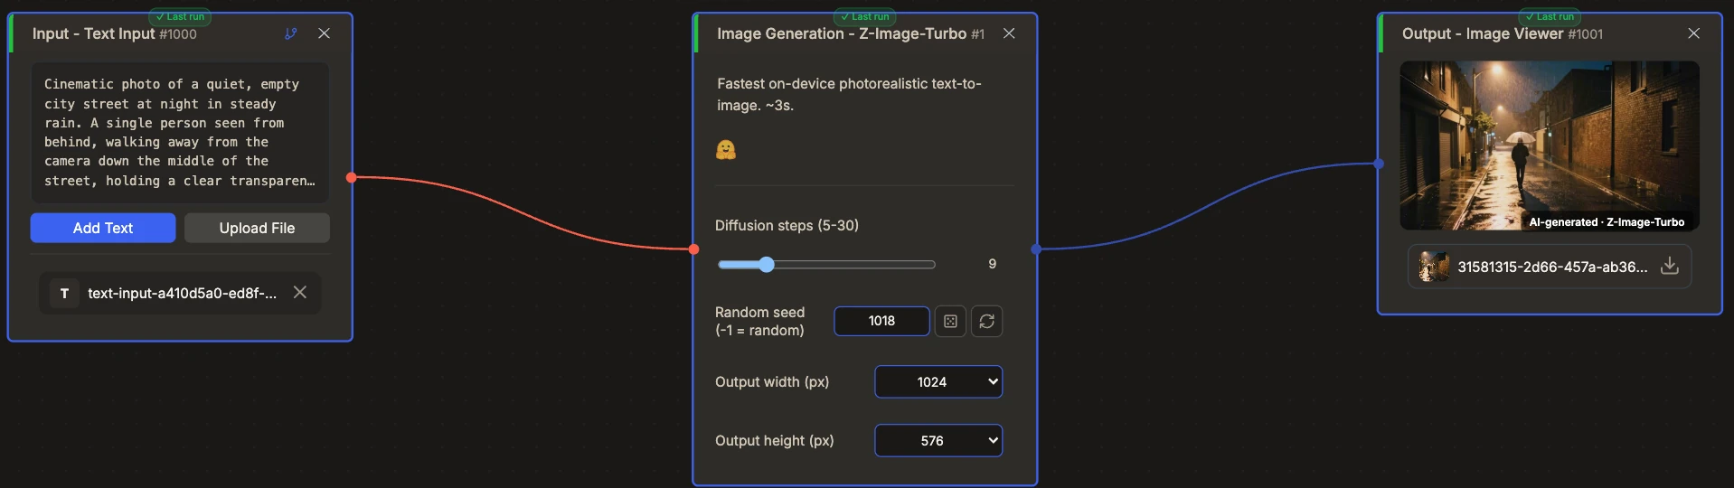Click the Output width (px) label
1734x488 pixels.
click(x=772, y=381)
